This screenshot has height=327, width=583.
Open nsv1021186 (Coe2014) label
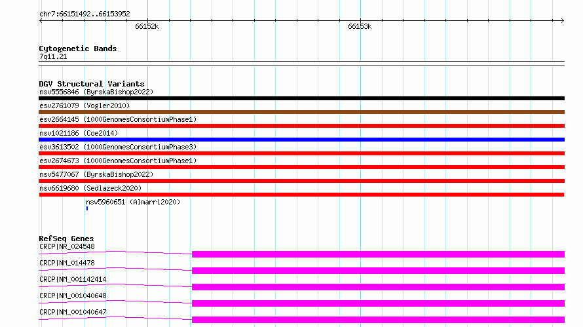point(79,133)
